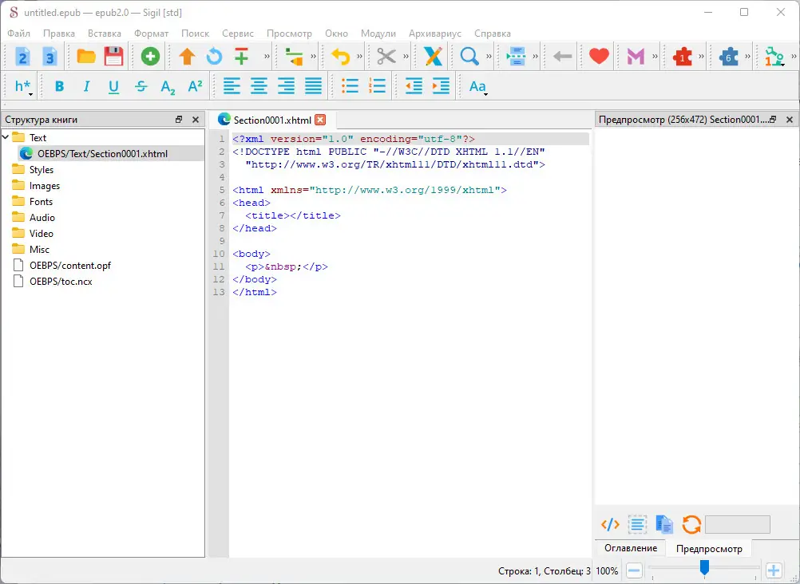Switch to the Оглавление tab

(x=631, y=548)
